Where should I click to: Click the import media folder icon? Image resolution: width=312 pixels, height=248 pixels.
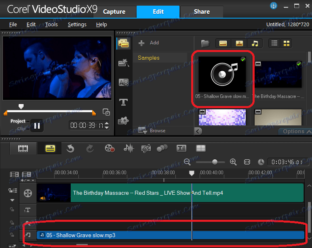pyautogui.click(x=205, y=43)
